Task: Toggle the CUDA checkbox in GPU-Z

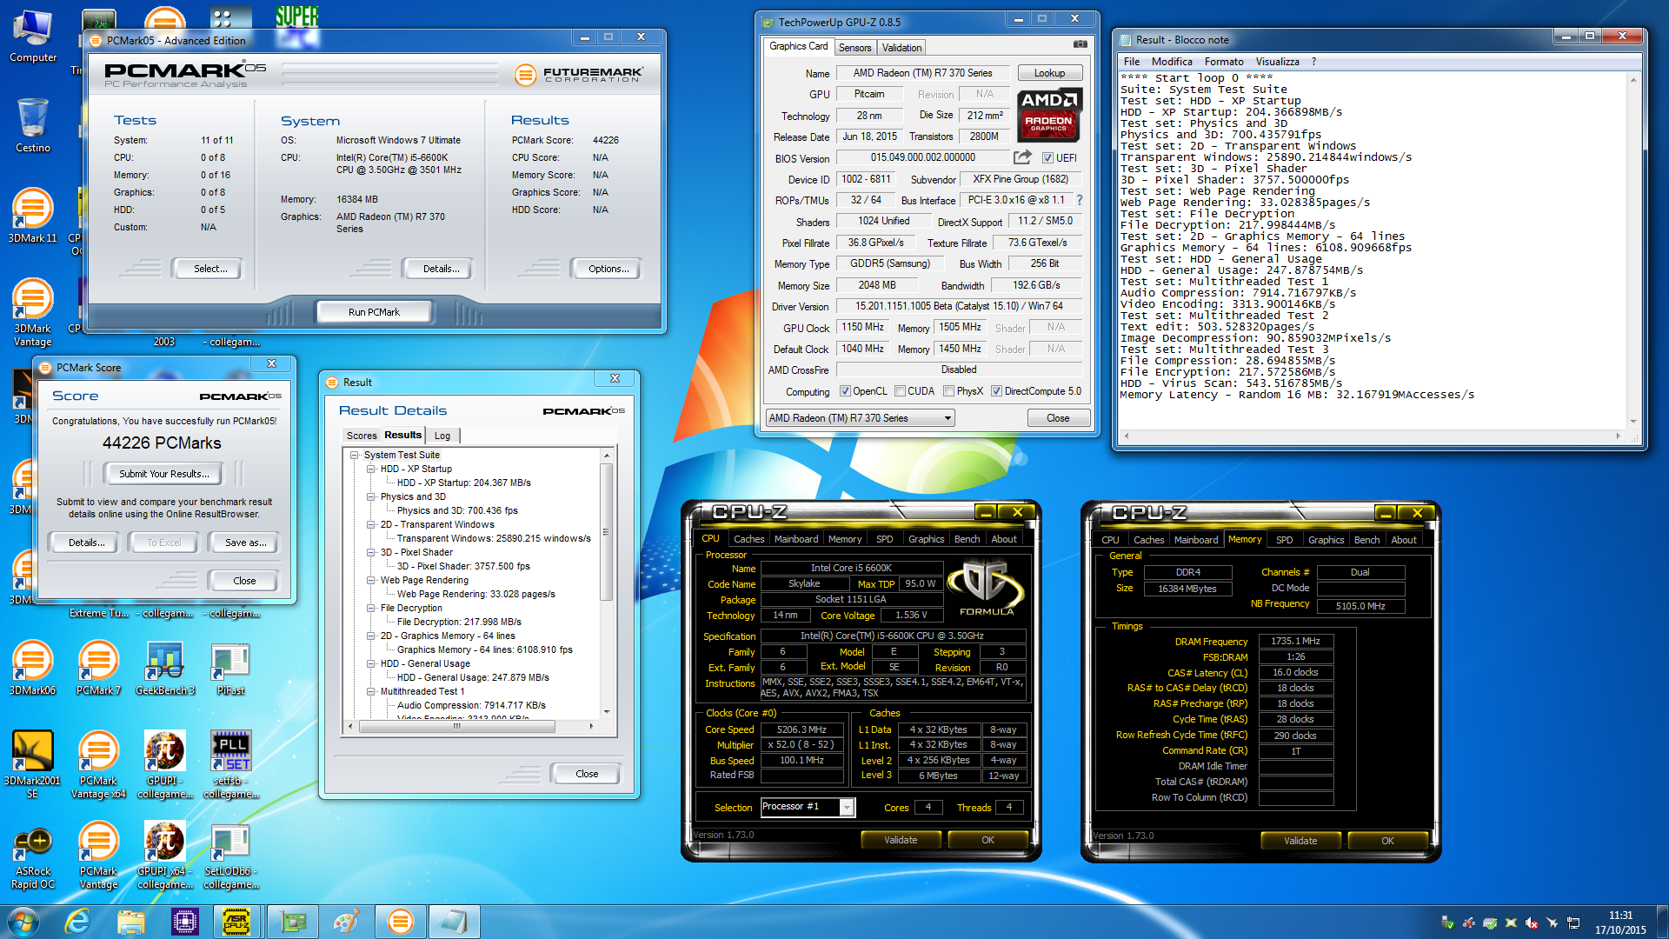Action: tap(900, 391)
